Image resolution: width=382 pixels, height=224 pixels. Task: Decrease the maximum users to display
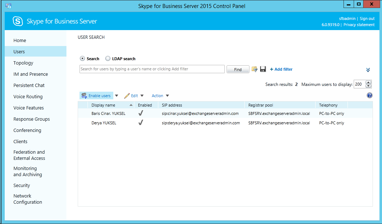point(368,86)
